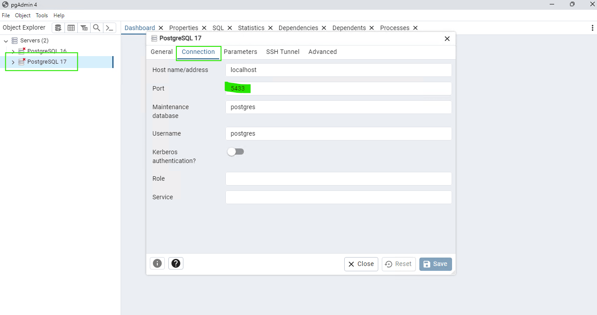597x315 pixels.
Task: Open the vertical three-dot menu icon
Action: (592, 28)
